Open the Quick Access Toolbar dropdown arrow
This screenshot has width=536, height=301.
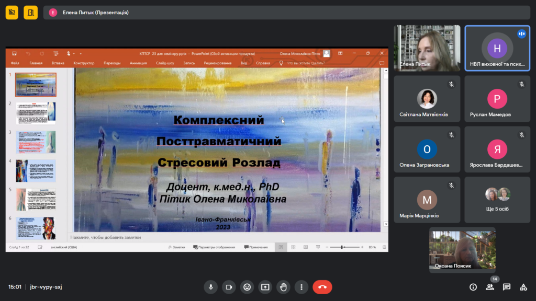tap(80, 53)
